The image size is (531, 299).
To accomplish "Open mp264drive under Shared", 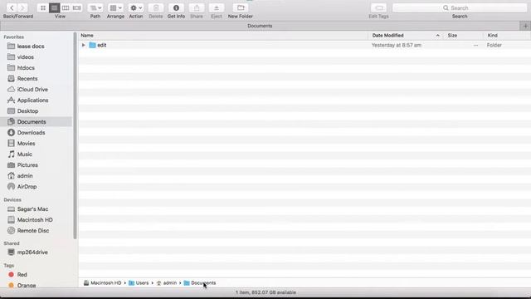I will coord(32,252).
